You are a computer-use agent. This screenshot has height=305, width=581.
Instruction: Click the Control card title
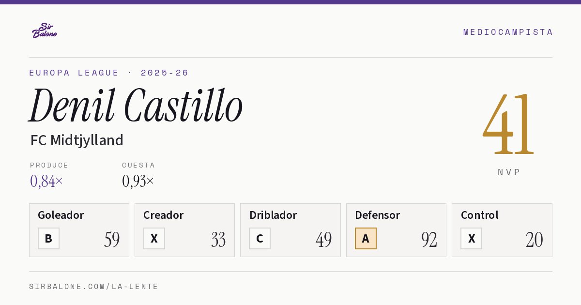point(480,215)
